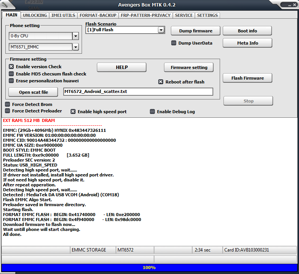Image resolution: width=299 pixels, height=274 pixels.
Task: Click the 'EXT RAM: 512 MB DRAM' log line
Action: (29, 120)
